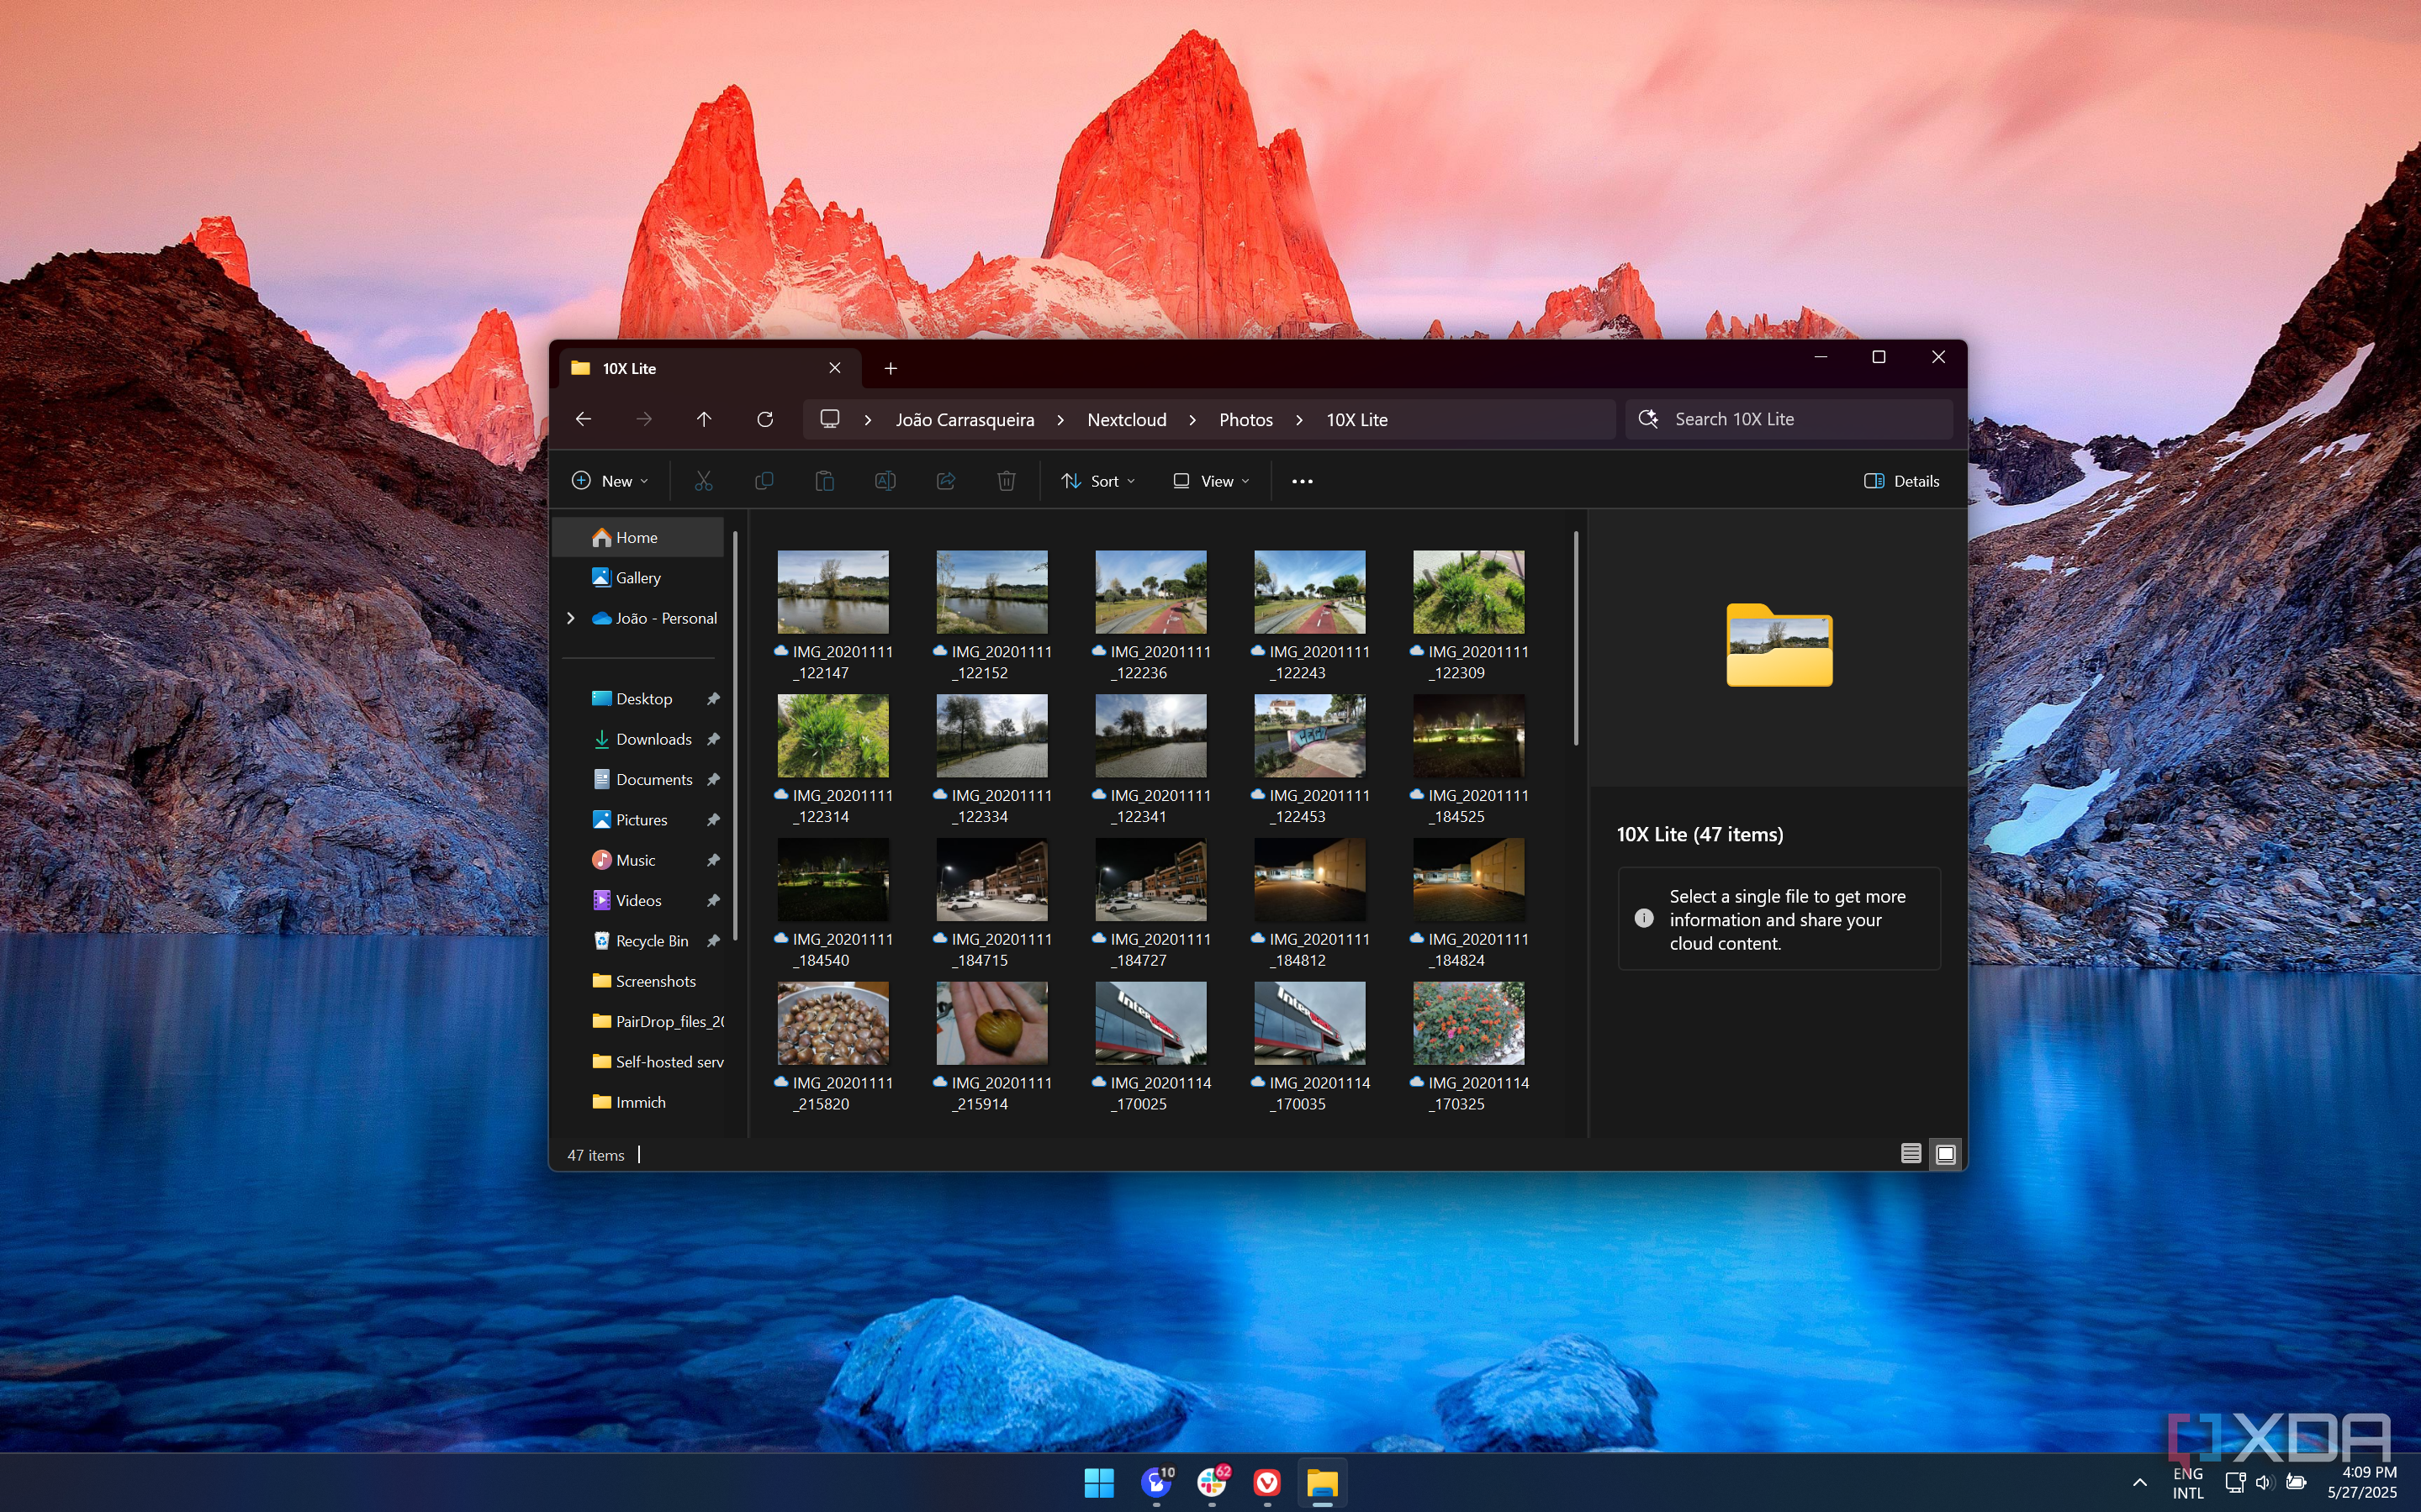Viewport: 2421px width, 1512px height.
Task: Open Recycle Bin in quick access
Action: (639, 941)
